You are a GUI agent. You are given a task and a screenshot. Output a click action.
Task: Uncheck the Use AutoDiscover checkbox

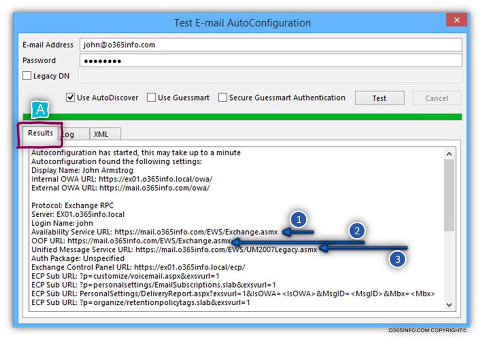tap(70, 97)
